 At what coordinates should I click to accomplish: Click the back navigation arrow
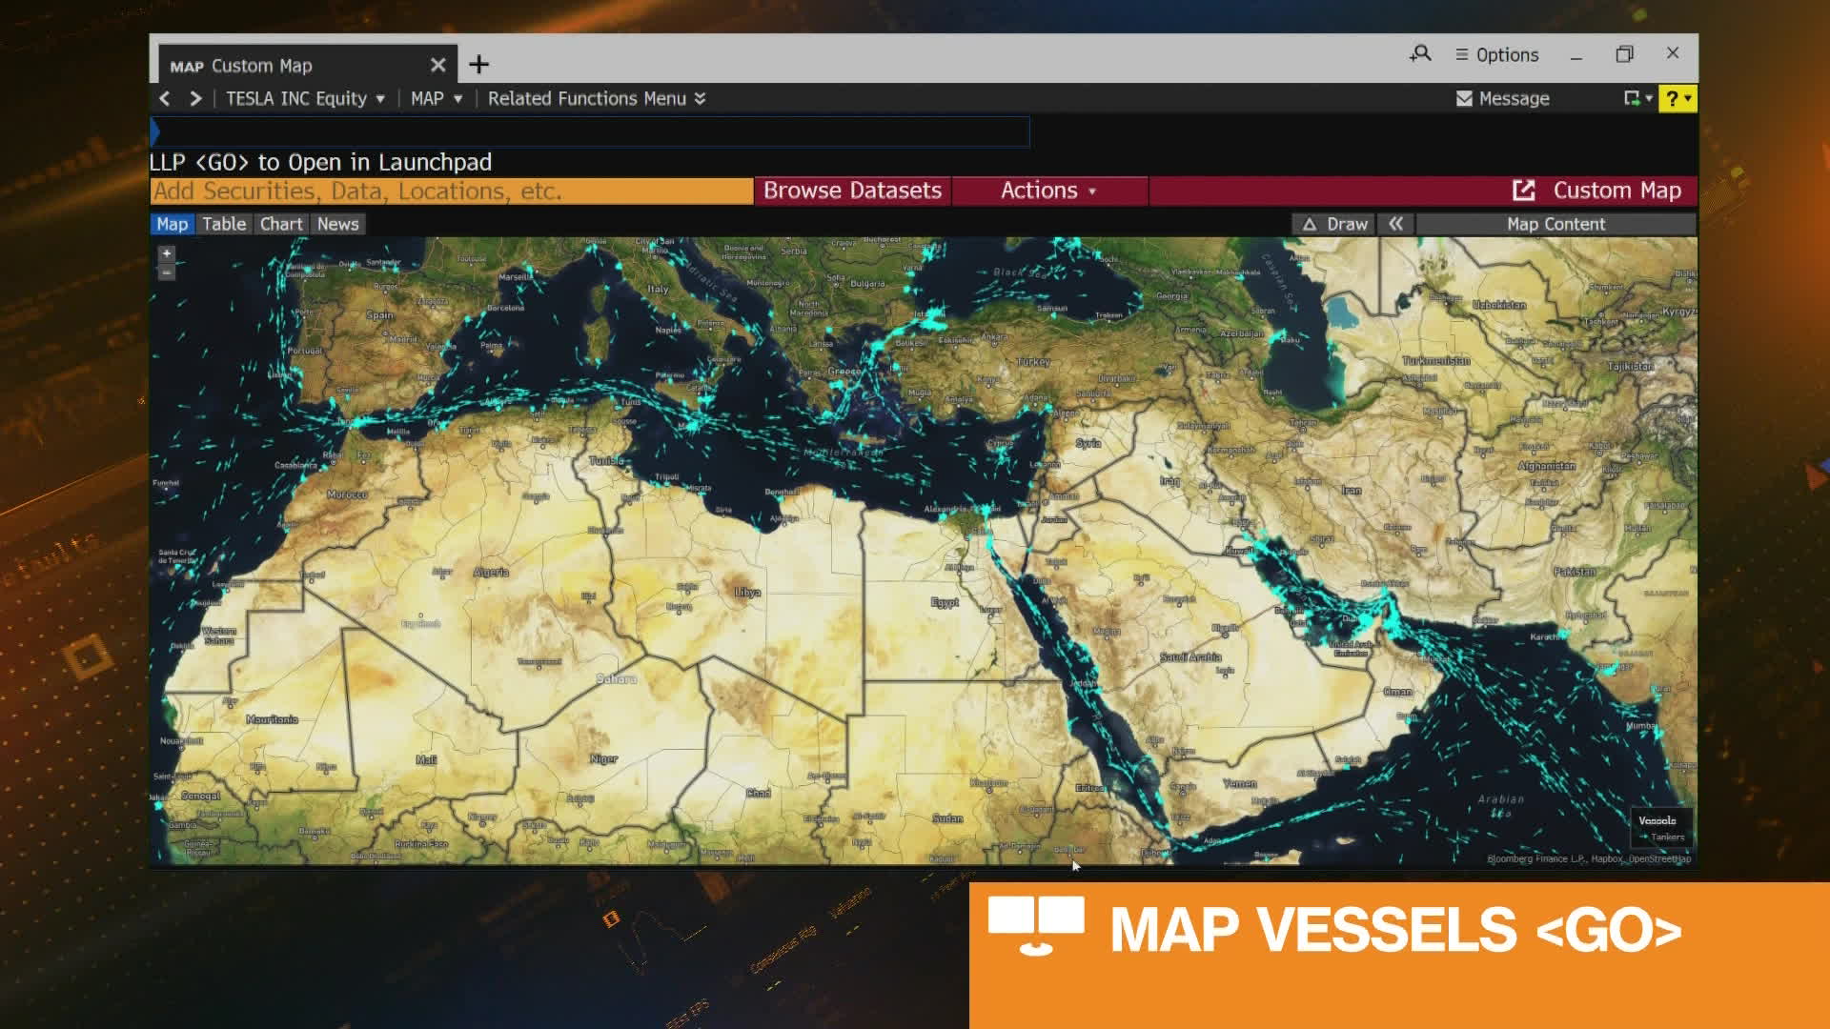pos(164,98)
